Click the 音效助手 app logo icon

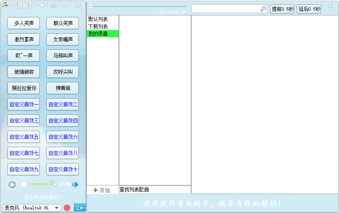click(5, 5)
